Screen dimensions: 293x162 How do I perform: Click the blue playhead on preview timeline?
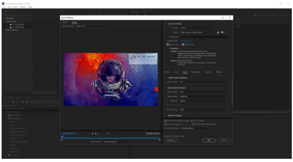click(62, 137)
